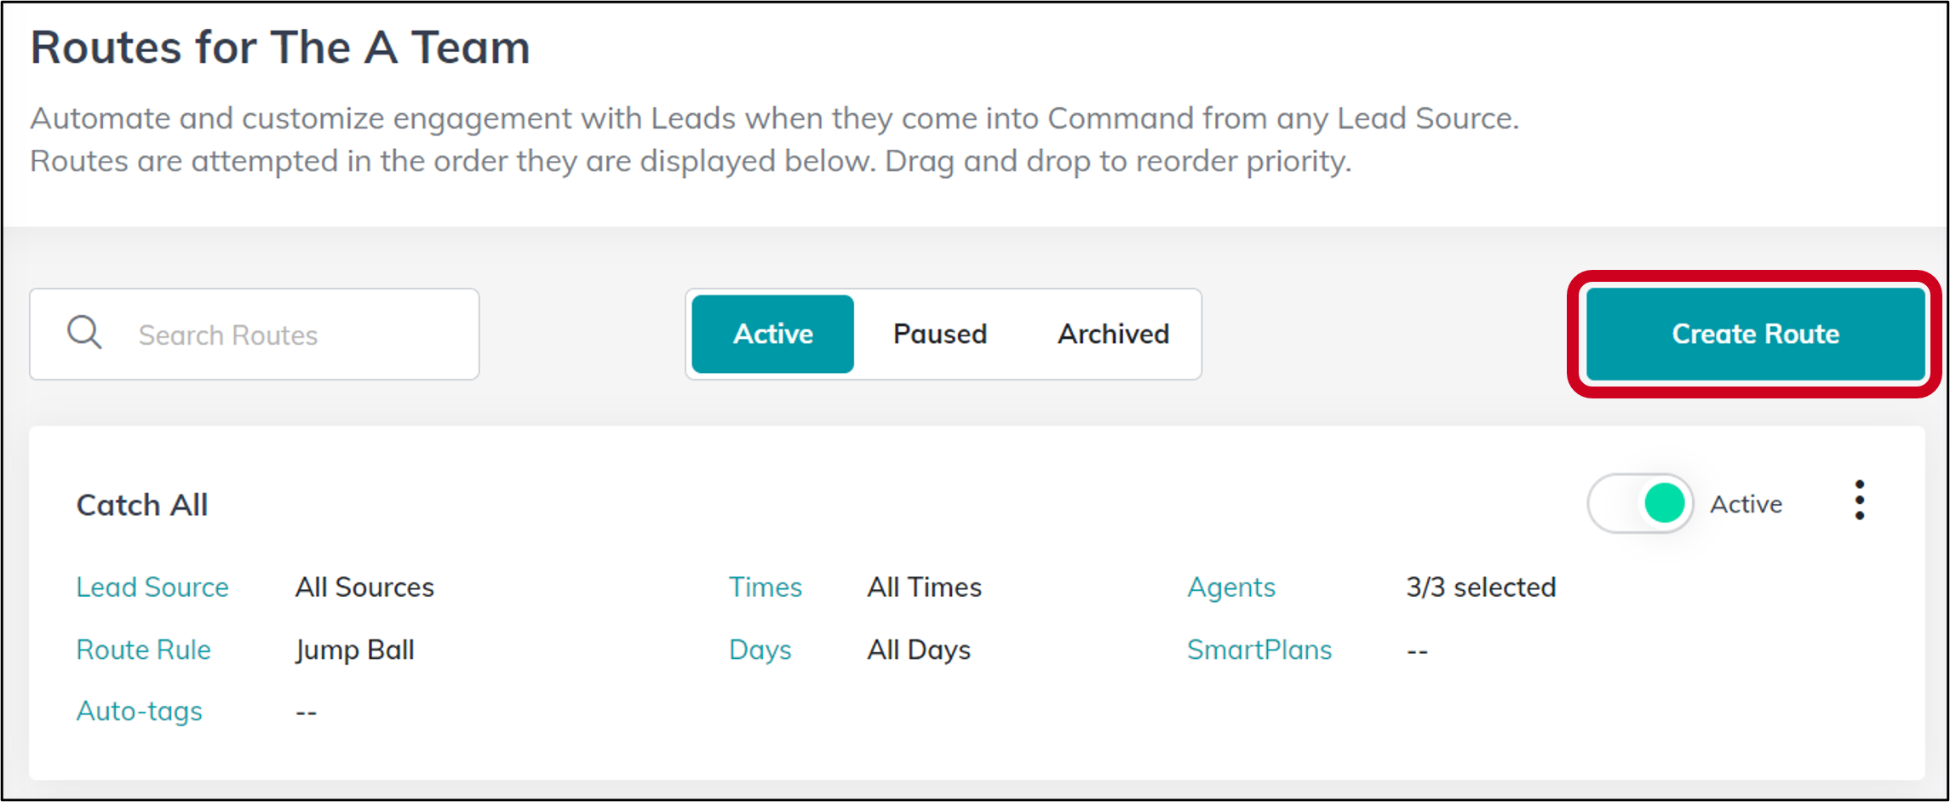
Task: Switch to the Archived tab
Action: click(1113, 334)
